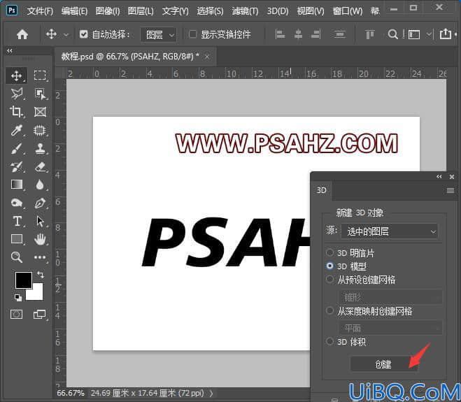Change screen mode icon in toolbox

[40, 315]
